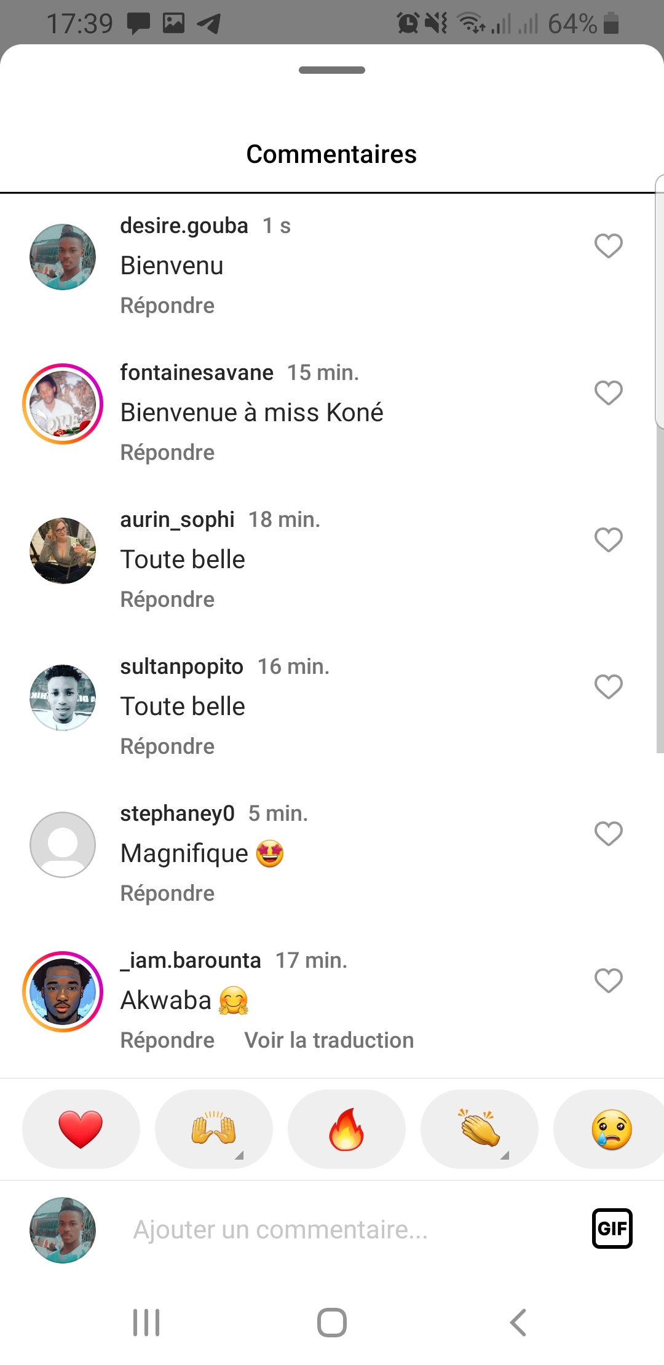Viewport: 664px width, 1365px height.
Task: Like desire.gouba's comment with heart
Action: tap(608, 246)
